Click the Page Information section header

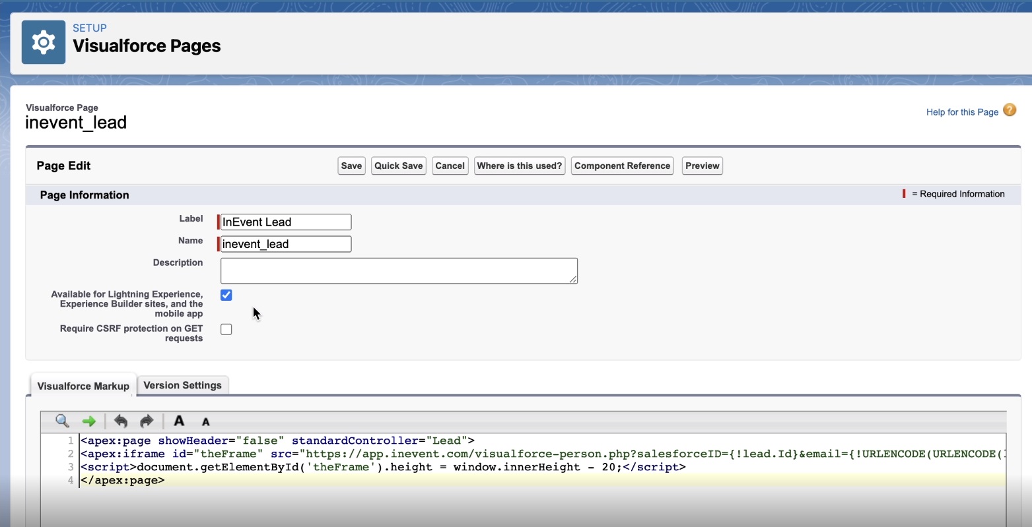click(x=85, y=195)
